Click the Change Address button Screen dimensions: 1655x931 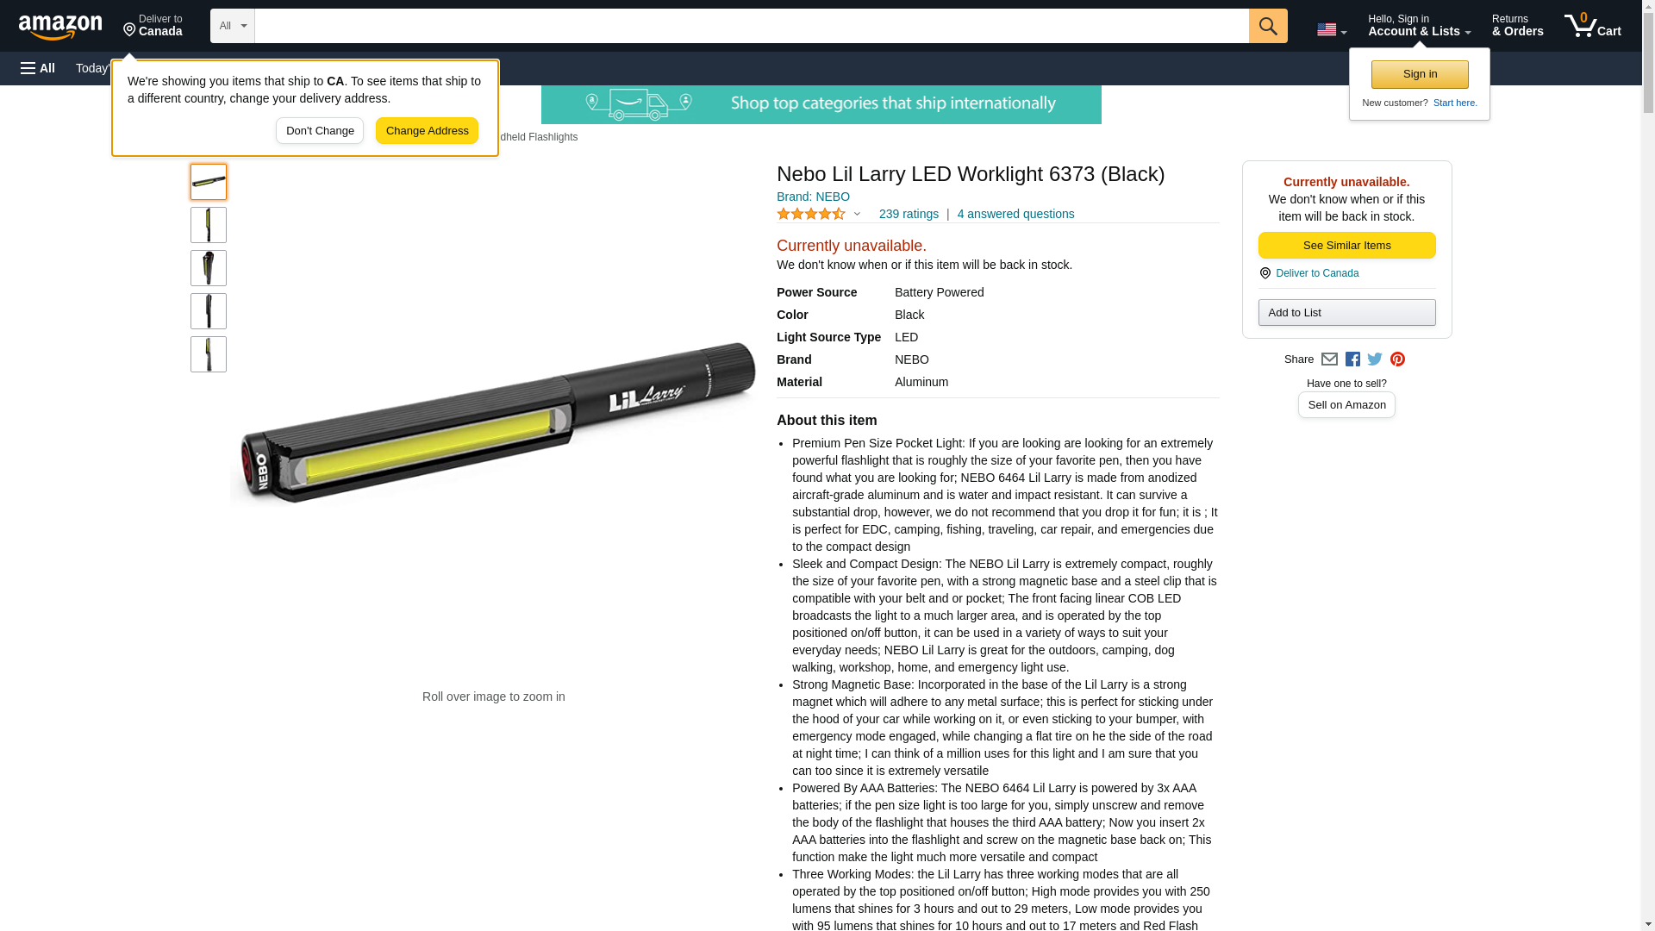tap(427, 131)
